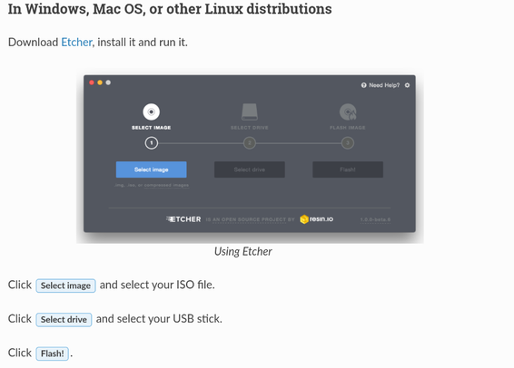Image resolution: width=514 pixels, height=368 pixels.
Task: Open the Etcher download link
Action: tap(76, 43)
